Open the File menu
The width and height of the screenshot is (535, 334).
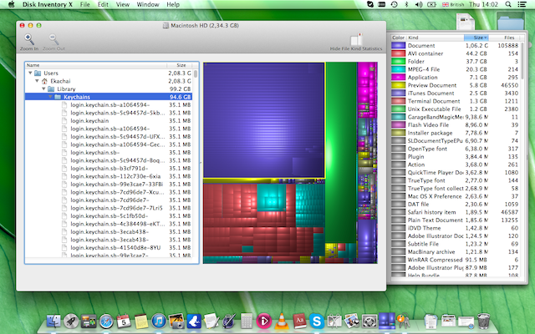pos(85,4)
